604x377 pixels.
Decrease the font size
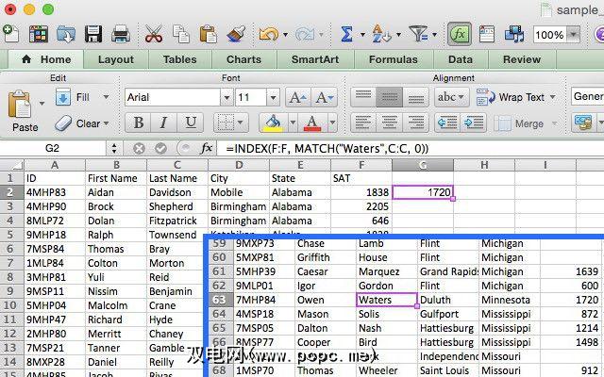(325, 97)
